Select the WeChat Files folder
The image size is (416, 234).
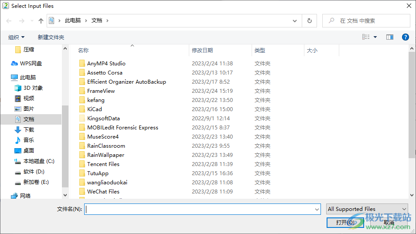pos(103,191)
